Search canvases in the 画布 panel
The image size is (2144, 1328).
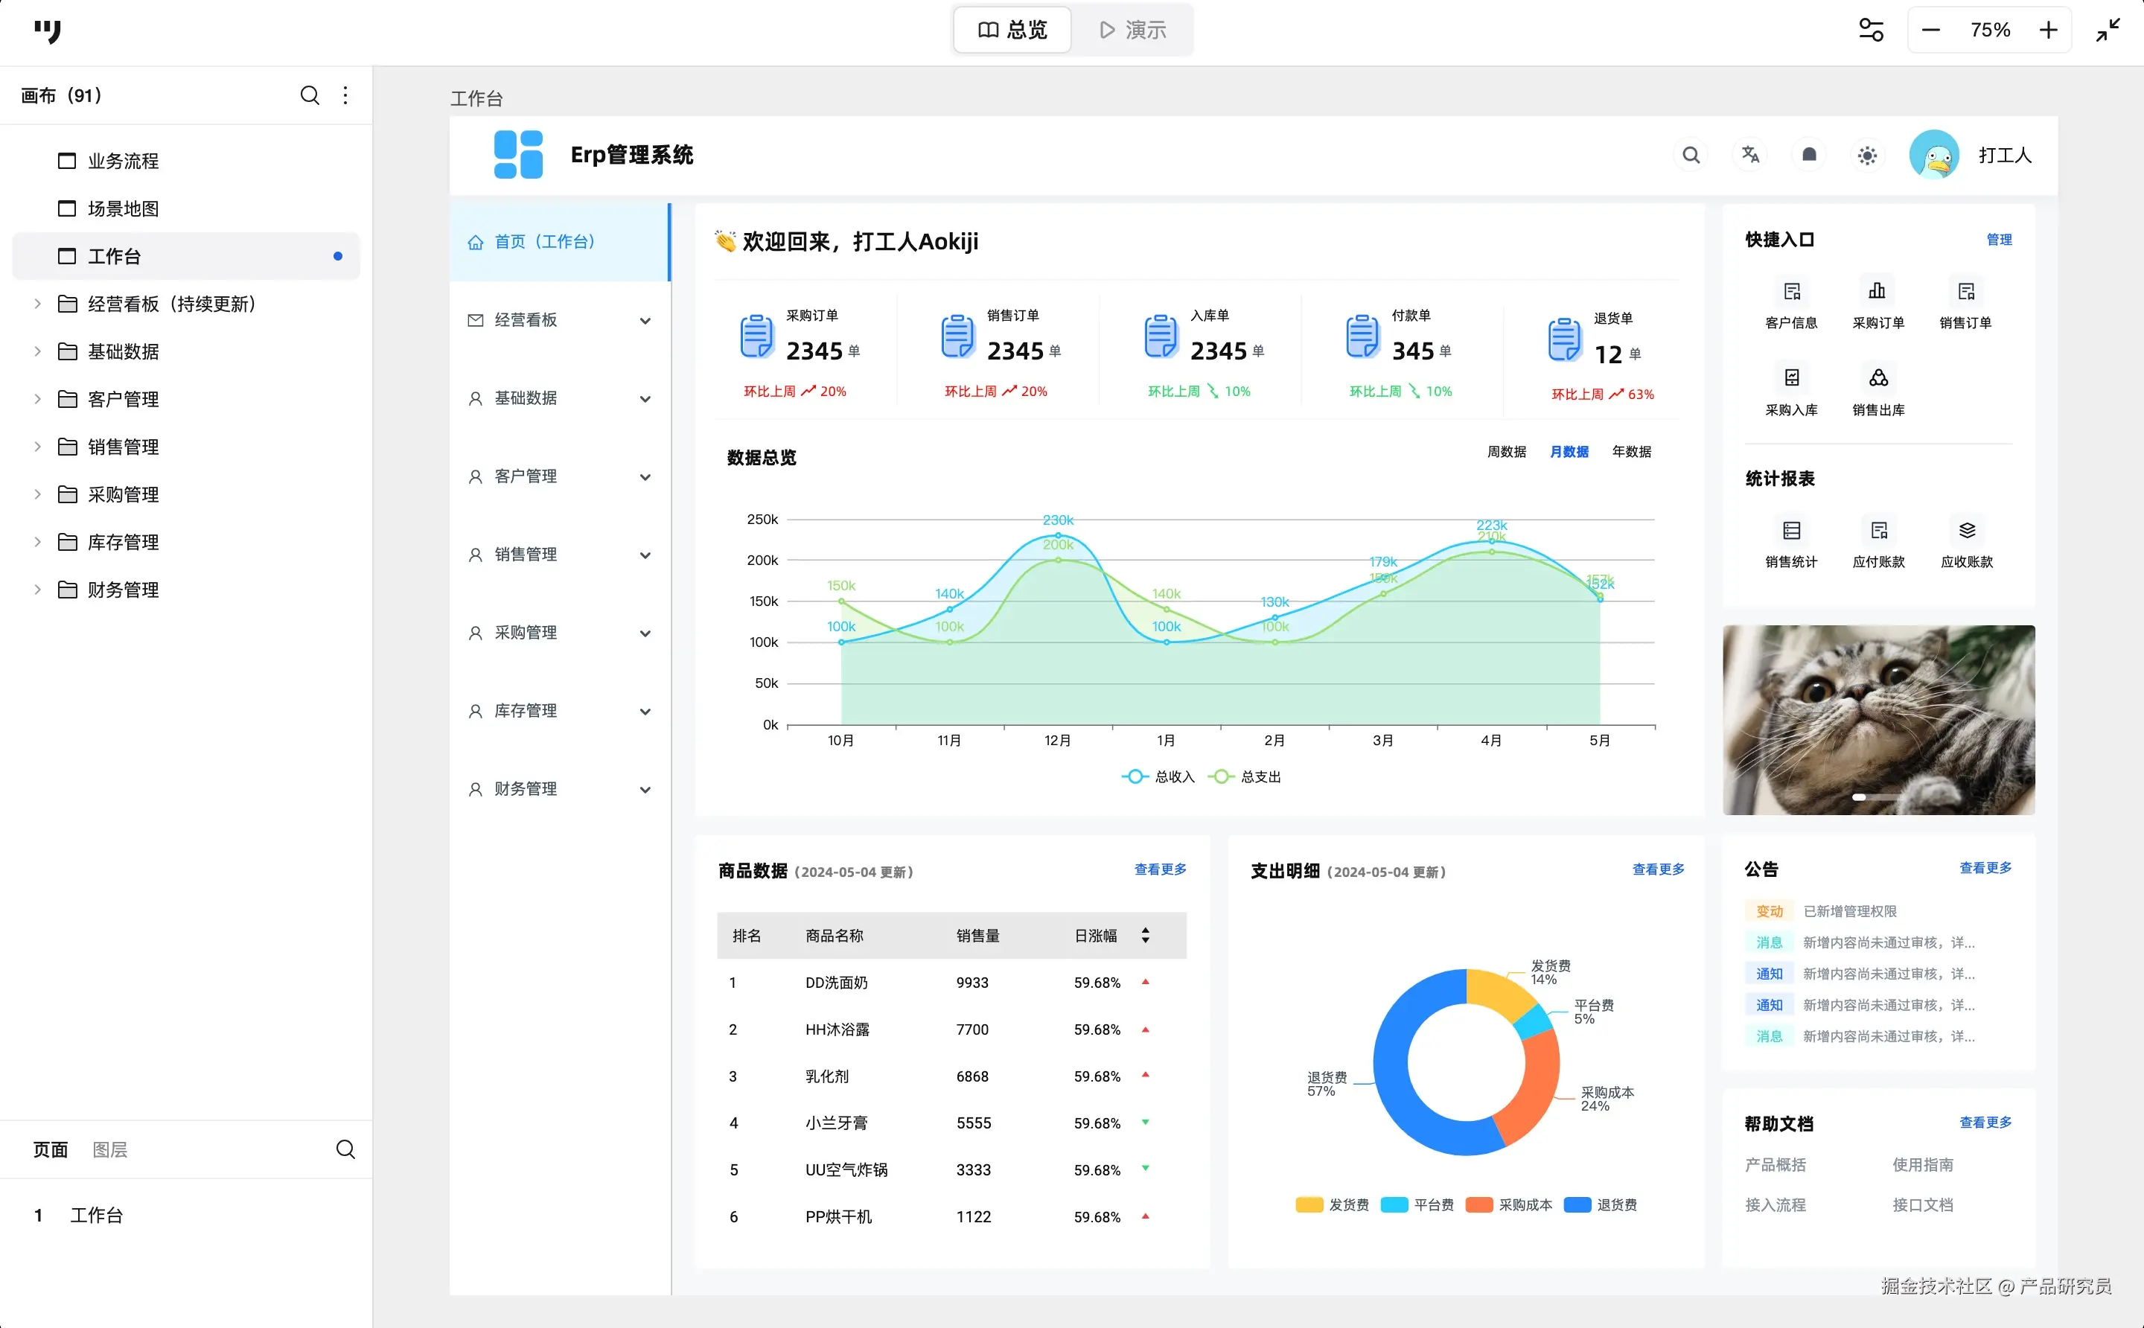[309, 96]
